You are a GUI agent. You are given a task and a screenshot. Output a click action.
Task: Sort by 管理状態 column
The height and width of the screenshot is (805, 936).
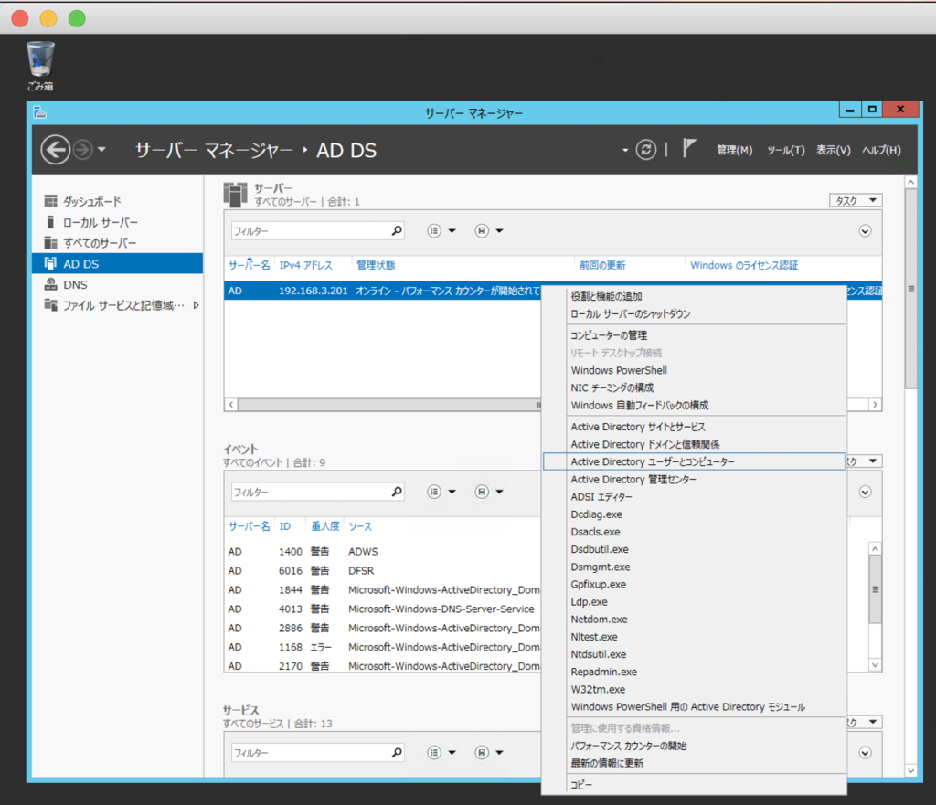[x=376, y=265]
